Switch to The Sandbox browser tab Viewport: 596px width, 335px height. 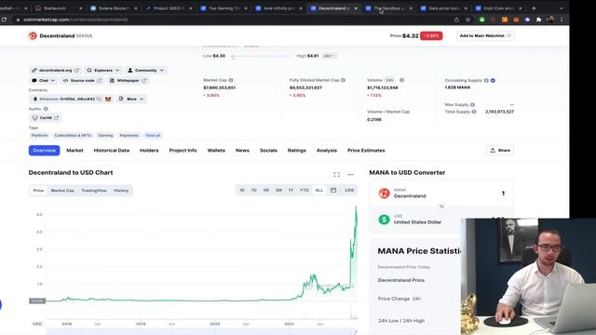tap(387, 8)
